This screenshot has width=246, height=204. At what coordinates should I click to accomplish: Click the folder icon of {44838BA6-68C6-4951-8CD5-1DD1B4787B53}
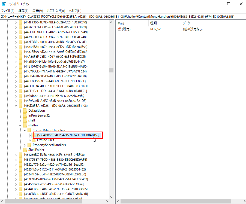[x=20, y=47]
